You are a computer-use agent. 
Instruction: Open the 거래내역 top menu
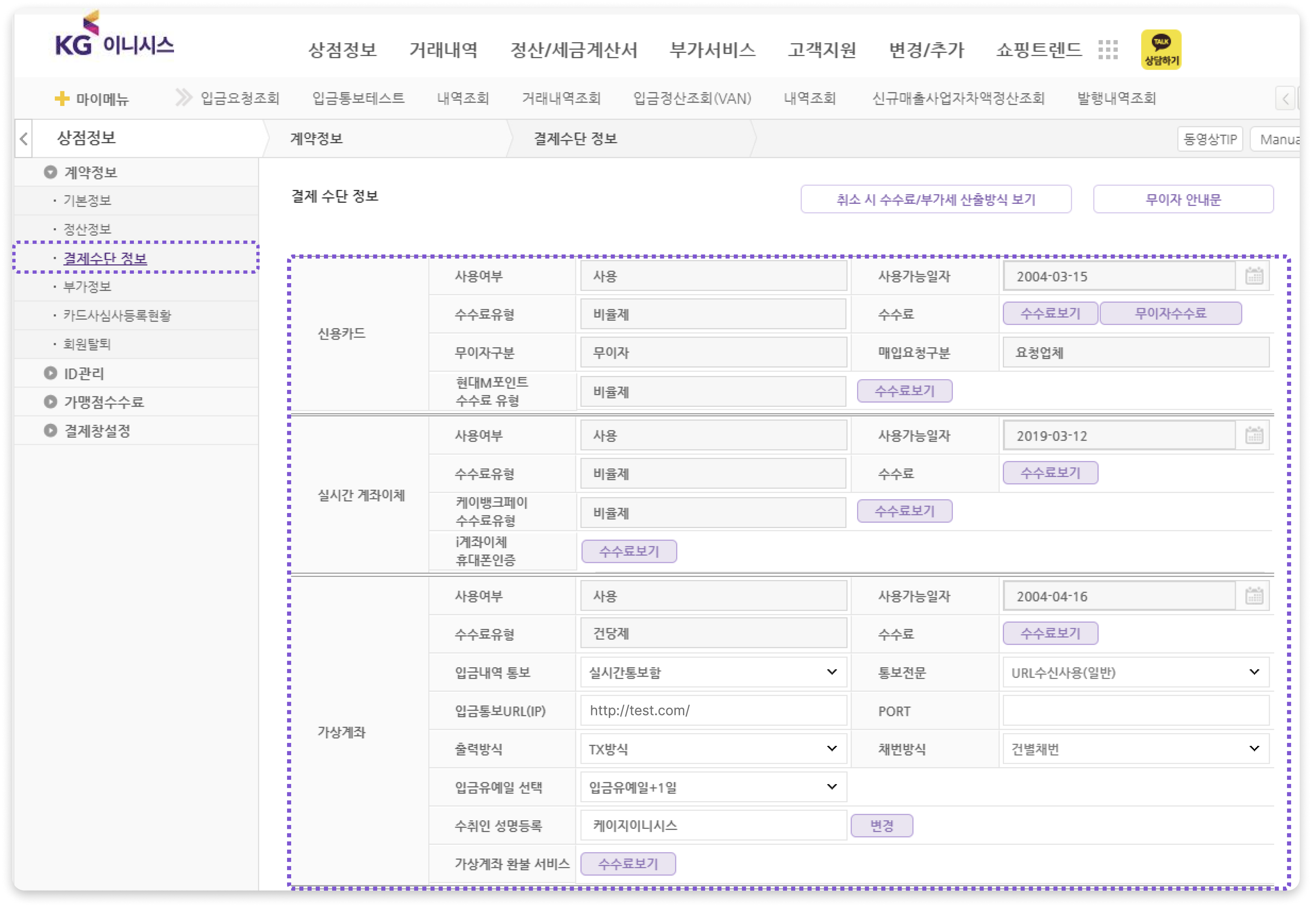point(443,50)
